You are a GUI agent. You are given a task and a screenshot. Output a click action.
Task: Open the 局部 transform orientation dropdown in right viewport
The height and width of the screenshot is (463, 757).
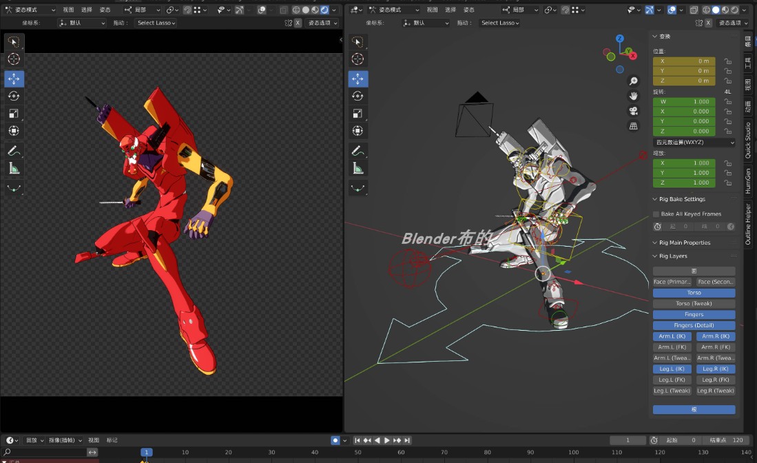(x=520, y=10)
